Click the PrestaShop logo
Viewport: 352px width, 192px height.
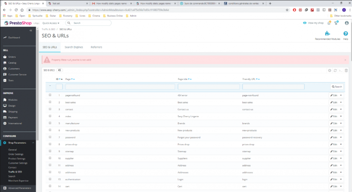[18, 23]
